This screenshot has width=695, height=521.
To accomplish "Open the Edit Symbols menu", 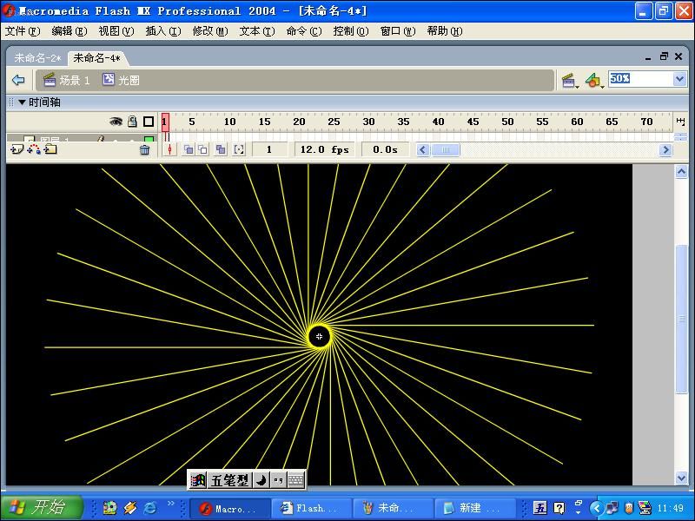I will pyautogui.click(x=594, y=81).
